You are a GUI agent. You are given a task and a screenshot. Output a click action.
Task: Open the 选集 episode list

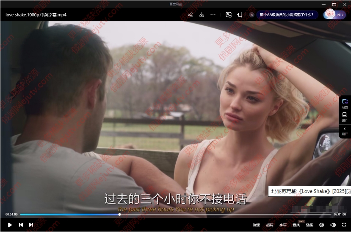[310, 225]
